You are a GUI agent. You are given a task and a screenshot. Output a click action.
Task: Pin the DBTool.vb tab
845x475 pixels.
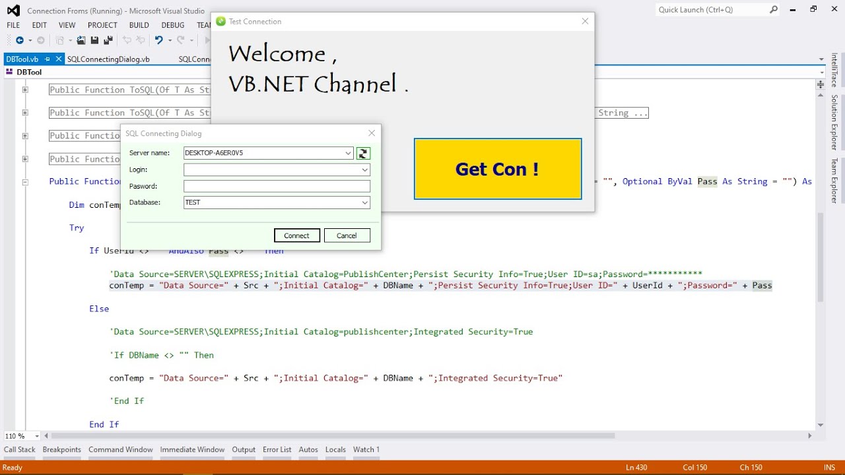pos(48,59)
